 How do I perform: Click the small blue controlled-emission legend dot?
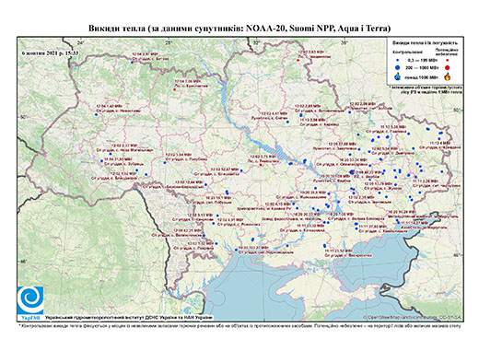[397, 61]
